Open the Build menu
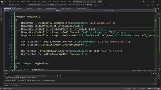Image resolution: width=161 pixels, height=90 pixels. pyautogui.click(x=28, y=2)
